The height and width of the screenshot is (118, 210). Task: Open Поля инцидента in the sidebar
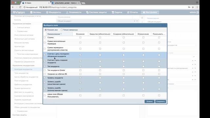point(21,81)
